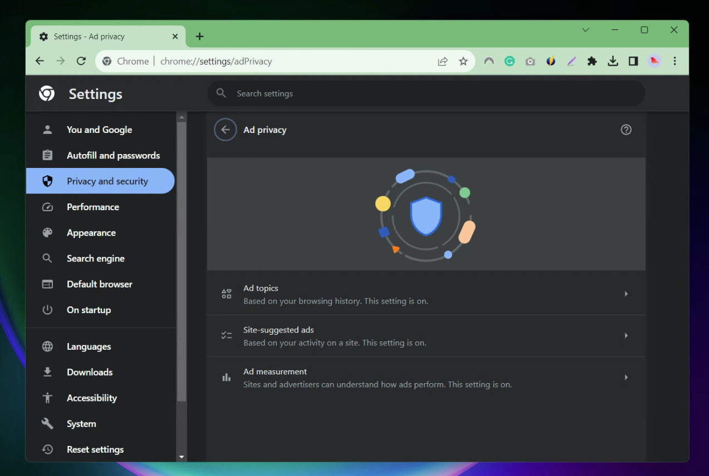Click the Chrome logo beside Settings

[x=47, y=93]
